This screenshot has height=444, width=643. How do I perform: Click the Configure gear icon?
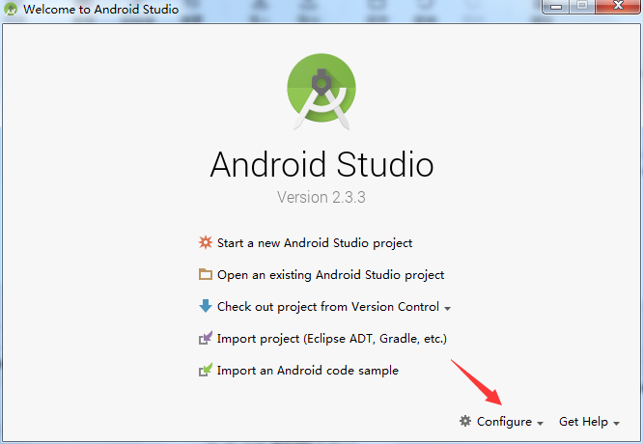(465, 421)
